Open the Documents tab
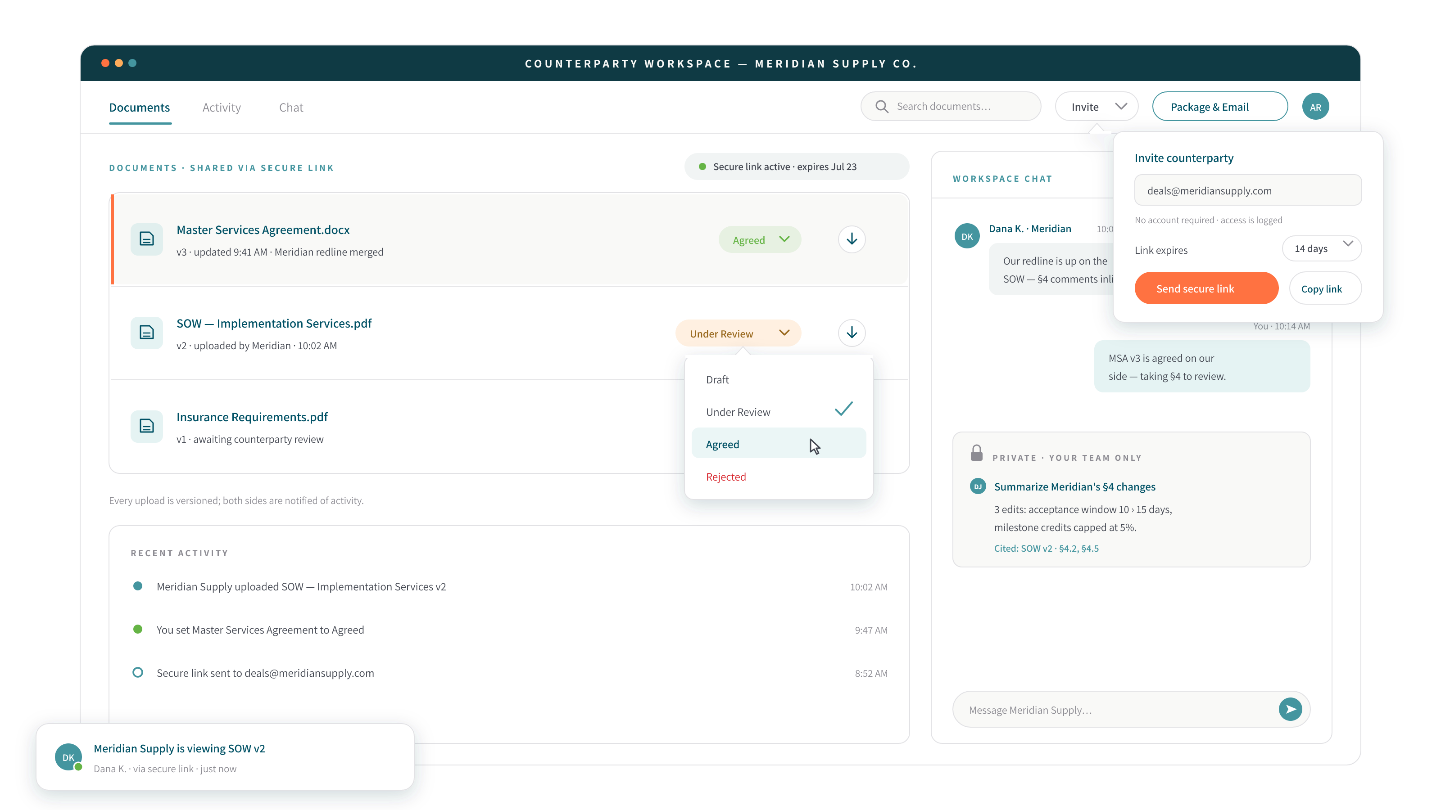The height and width of the screenshot is (810, 1441). (x=139, y=108)
